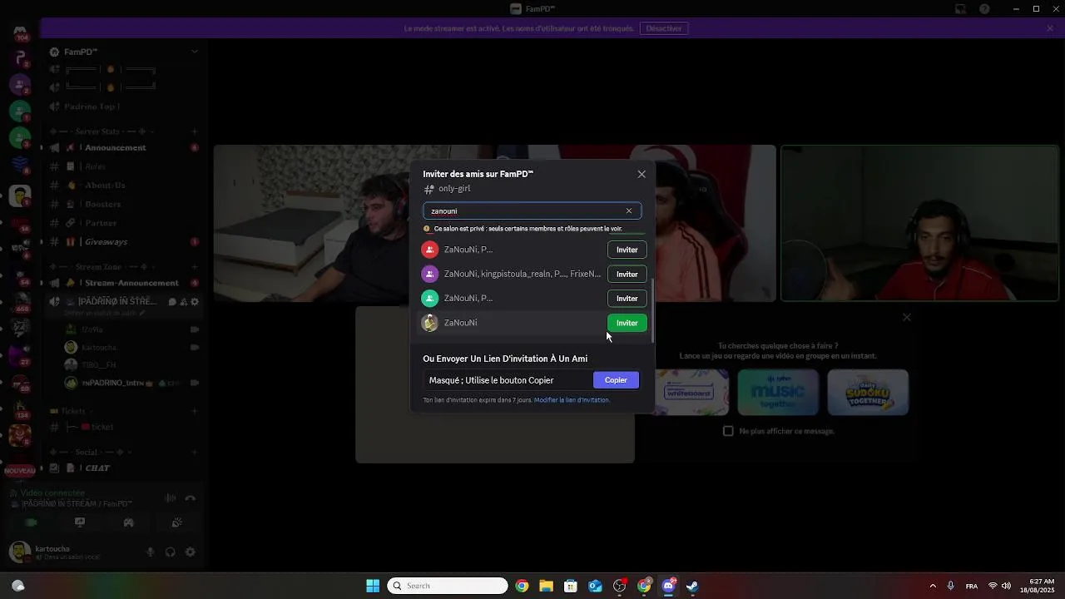Disconnect from the voice call
The width and height of the screenshot is (1065, 599).
191,498
